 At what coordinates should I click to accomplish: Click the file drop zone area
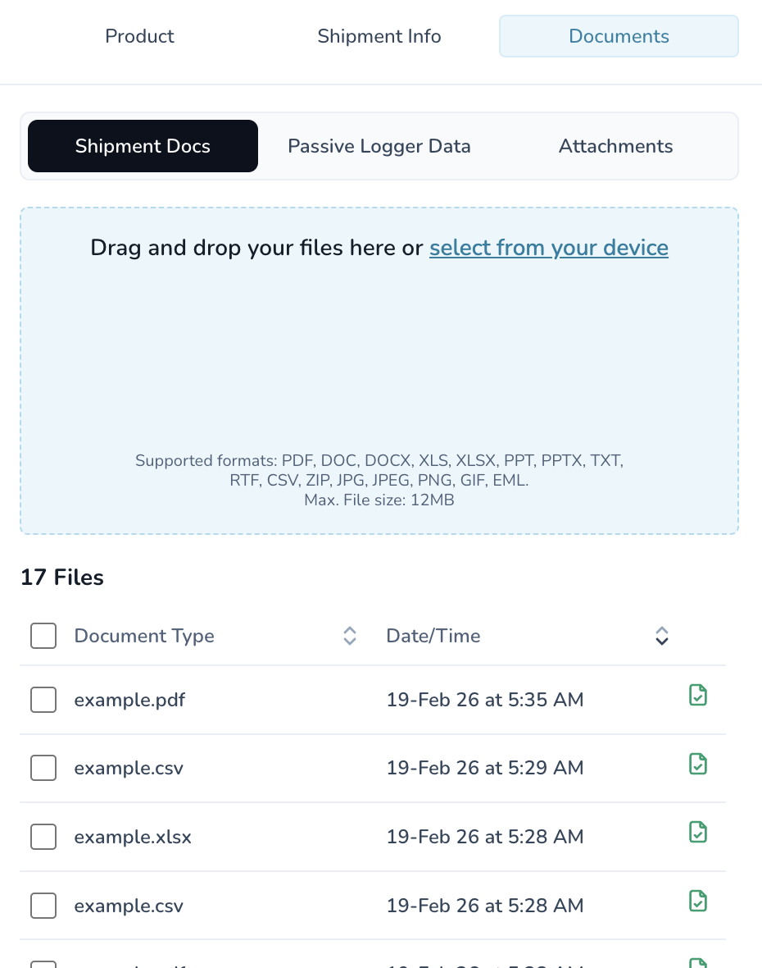[379, 371]
